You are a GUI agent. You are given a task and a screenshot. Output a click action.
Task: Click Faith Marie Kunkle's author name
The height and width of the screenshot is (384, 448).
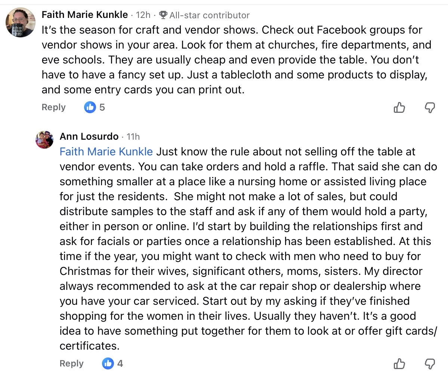point(85,15)
